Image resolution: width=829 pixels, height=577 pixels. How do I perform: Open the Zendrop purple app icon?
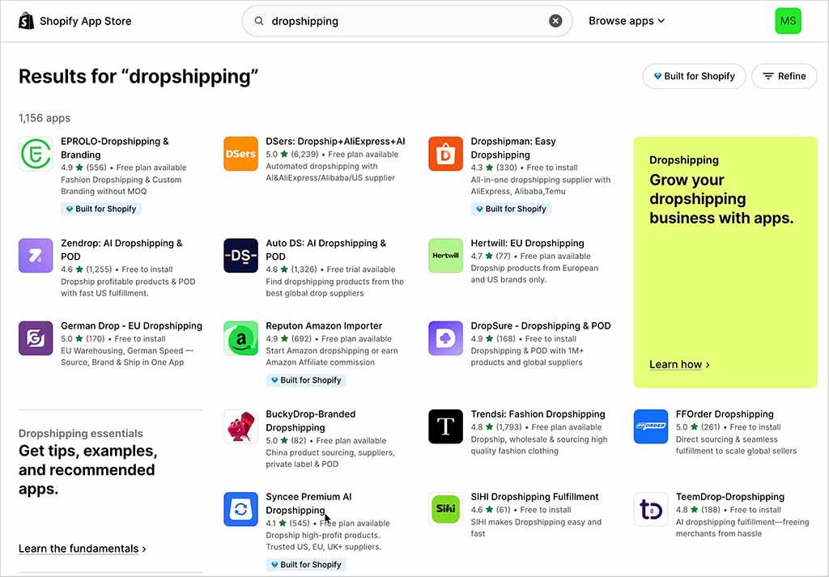tap(36, 256)
